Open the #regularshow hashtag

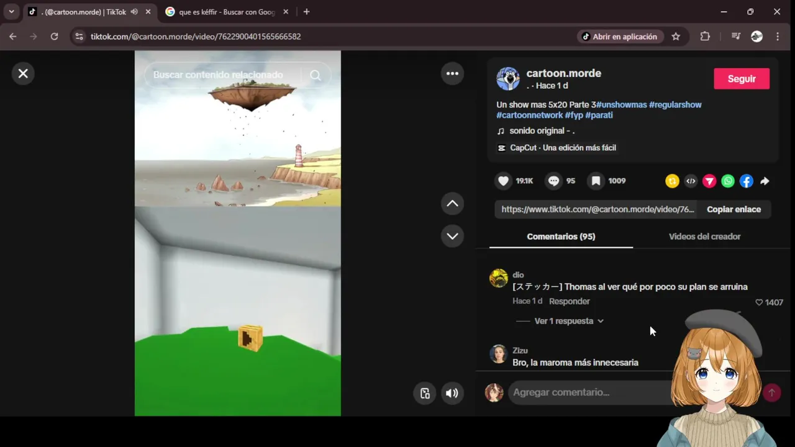[x=675, y=105]
